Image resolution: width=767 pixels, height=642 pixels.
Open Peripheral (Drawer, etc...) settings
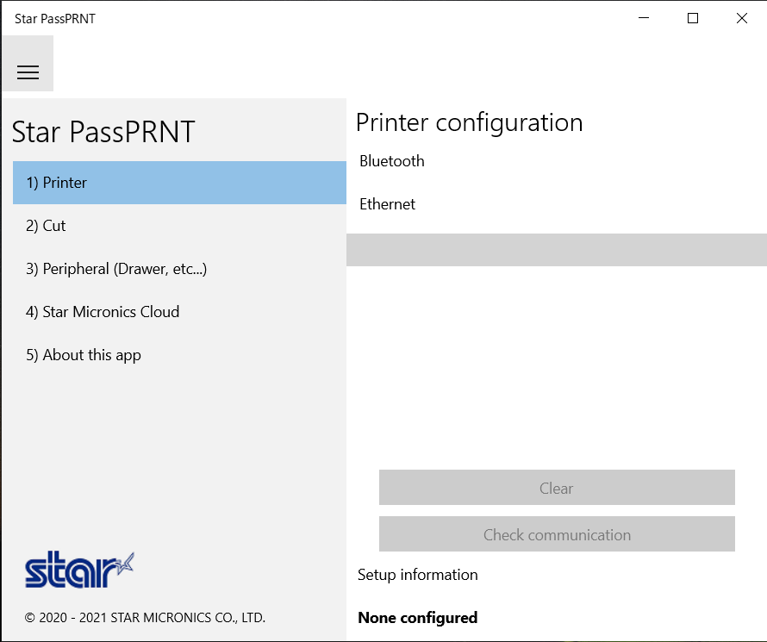click(115, 269)
